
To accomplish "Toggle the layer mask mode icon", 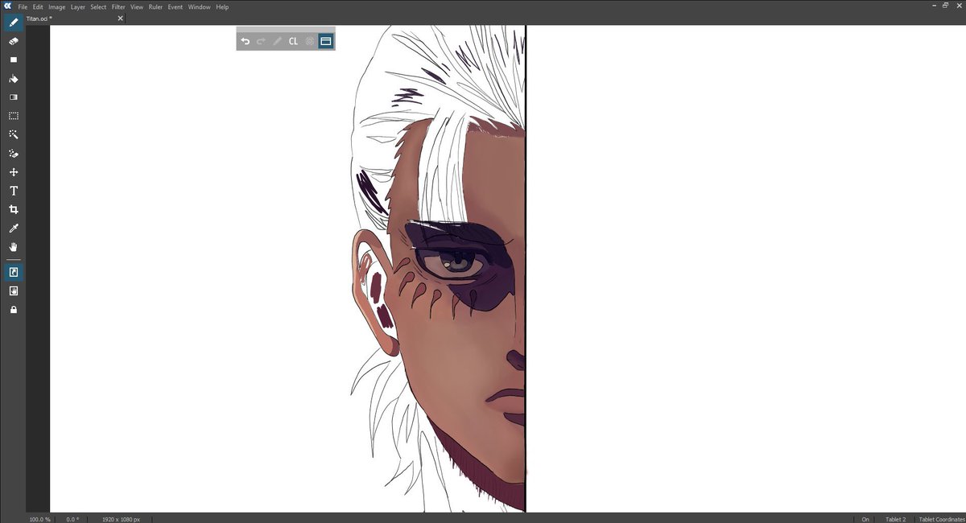I will coord(14,291).
